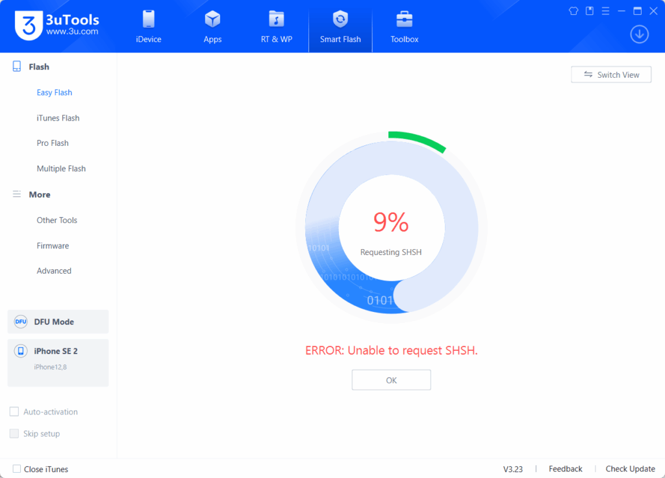
Task: Select iTunes Flash in sidebar
Action: pos(58,117)
